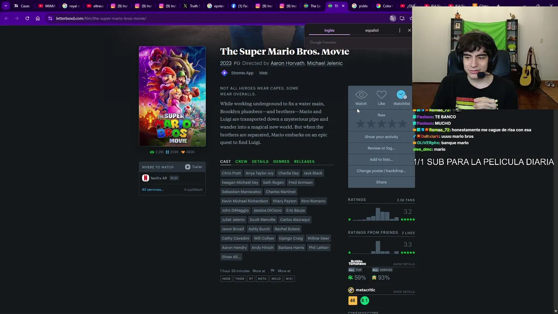
Task: Click the letterboxd.com address bar
Action: click(x=218, y=18)
